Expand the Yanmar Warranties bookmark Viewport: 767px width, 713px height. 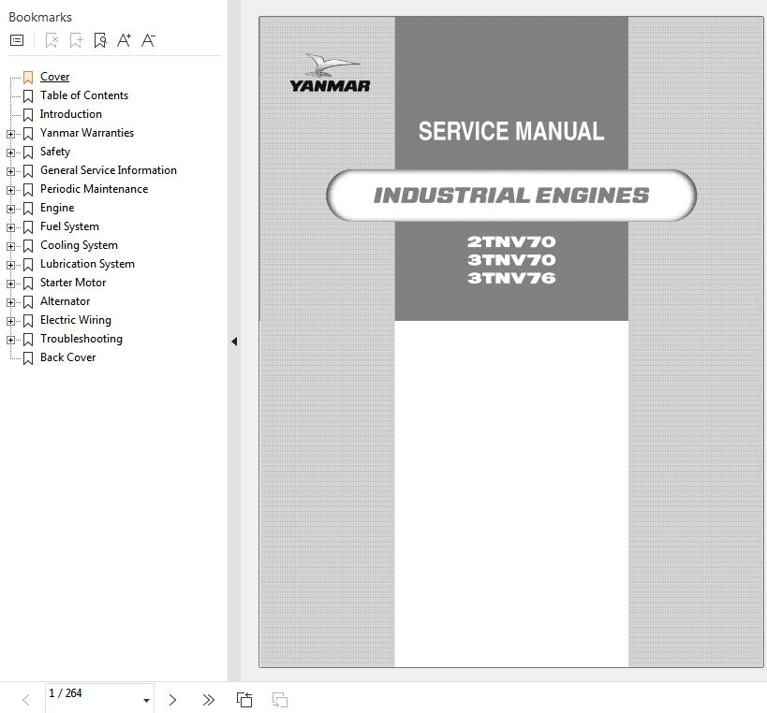(x=10, y=134)
